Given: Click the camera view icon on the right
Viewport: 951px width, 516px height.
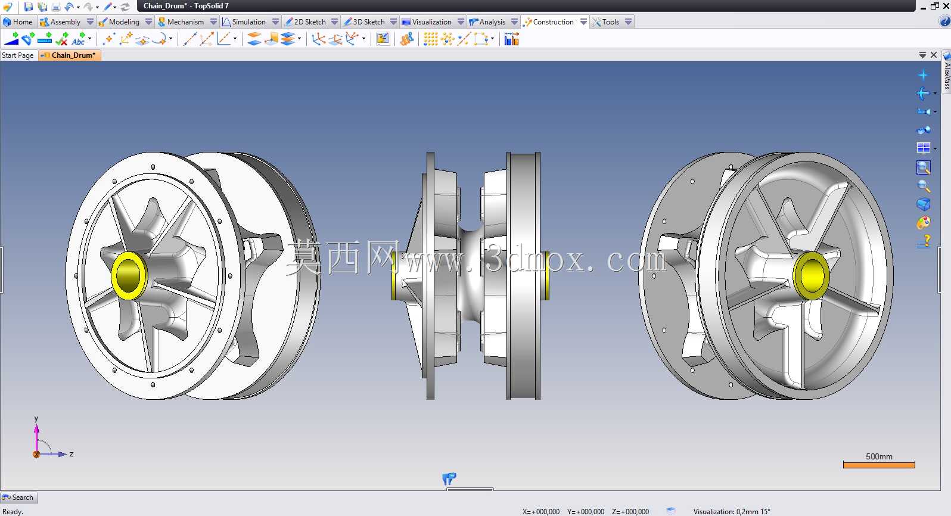Looking at the screenshot, I should tap(924, 111).
